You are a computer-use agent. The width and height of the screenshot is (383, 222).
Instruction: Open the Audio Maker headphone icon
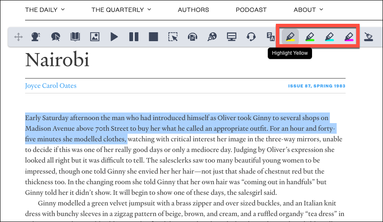193,37
